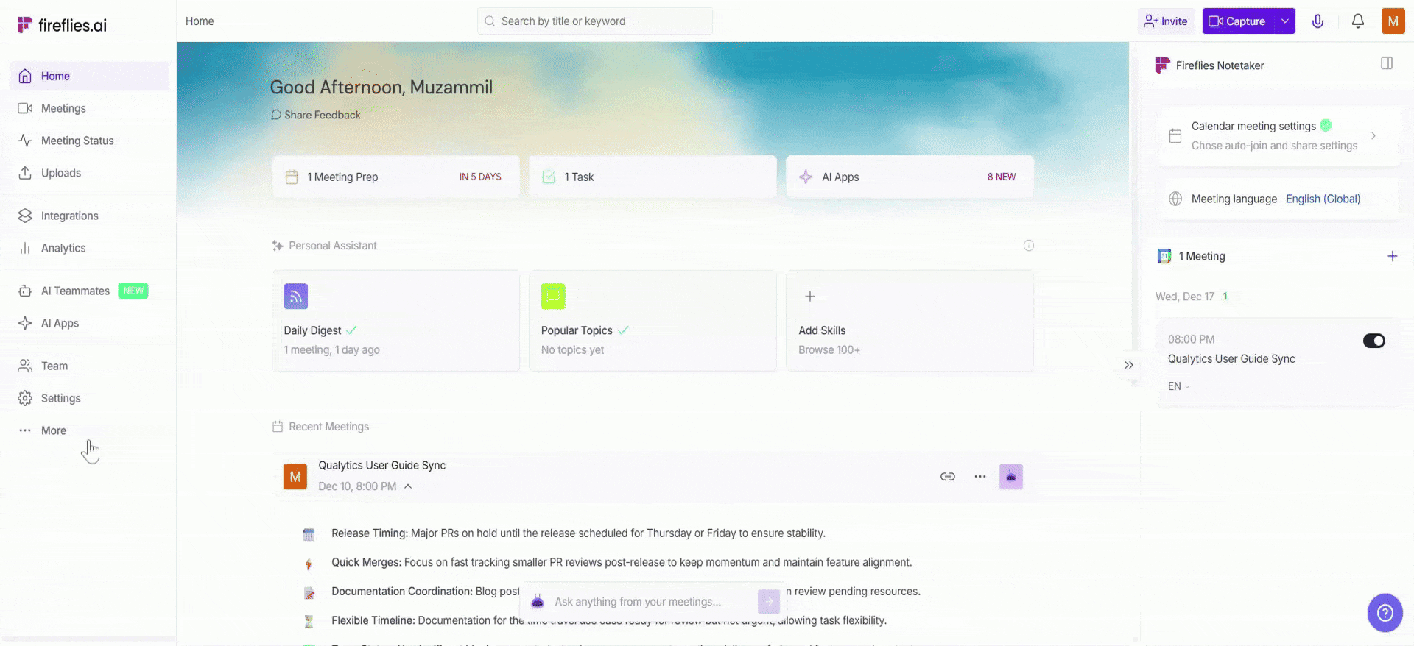Add a meeting with plus icon
The image size is (1414, 646).
point(1392,256)
